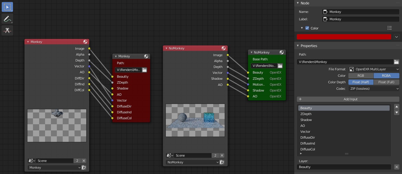
Task: Open file browser for Monkey node path
Action: tap(144, 70)
